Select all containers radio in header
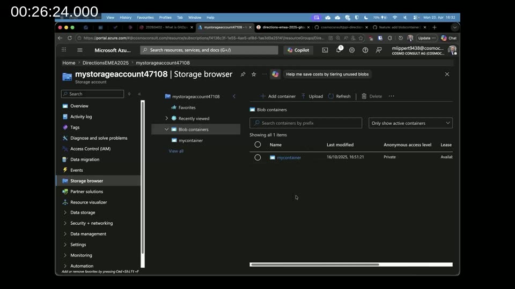Viewport: 515px width, 289px height. pos(257,144)
